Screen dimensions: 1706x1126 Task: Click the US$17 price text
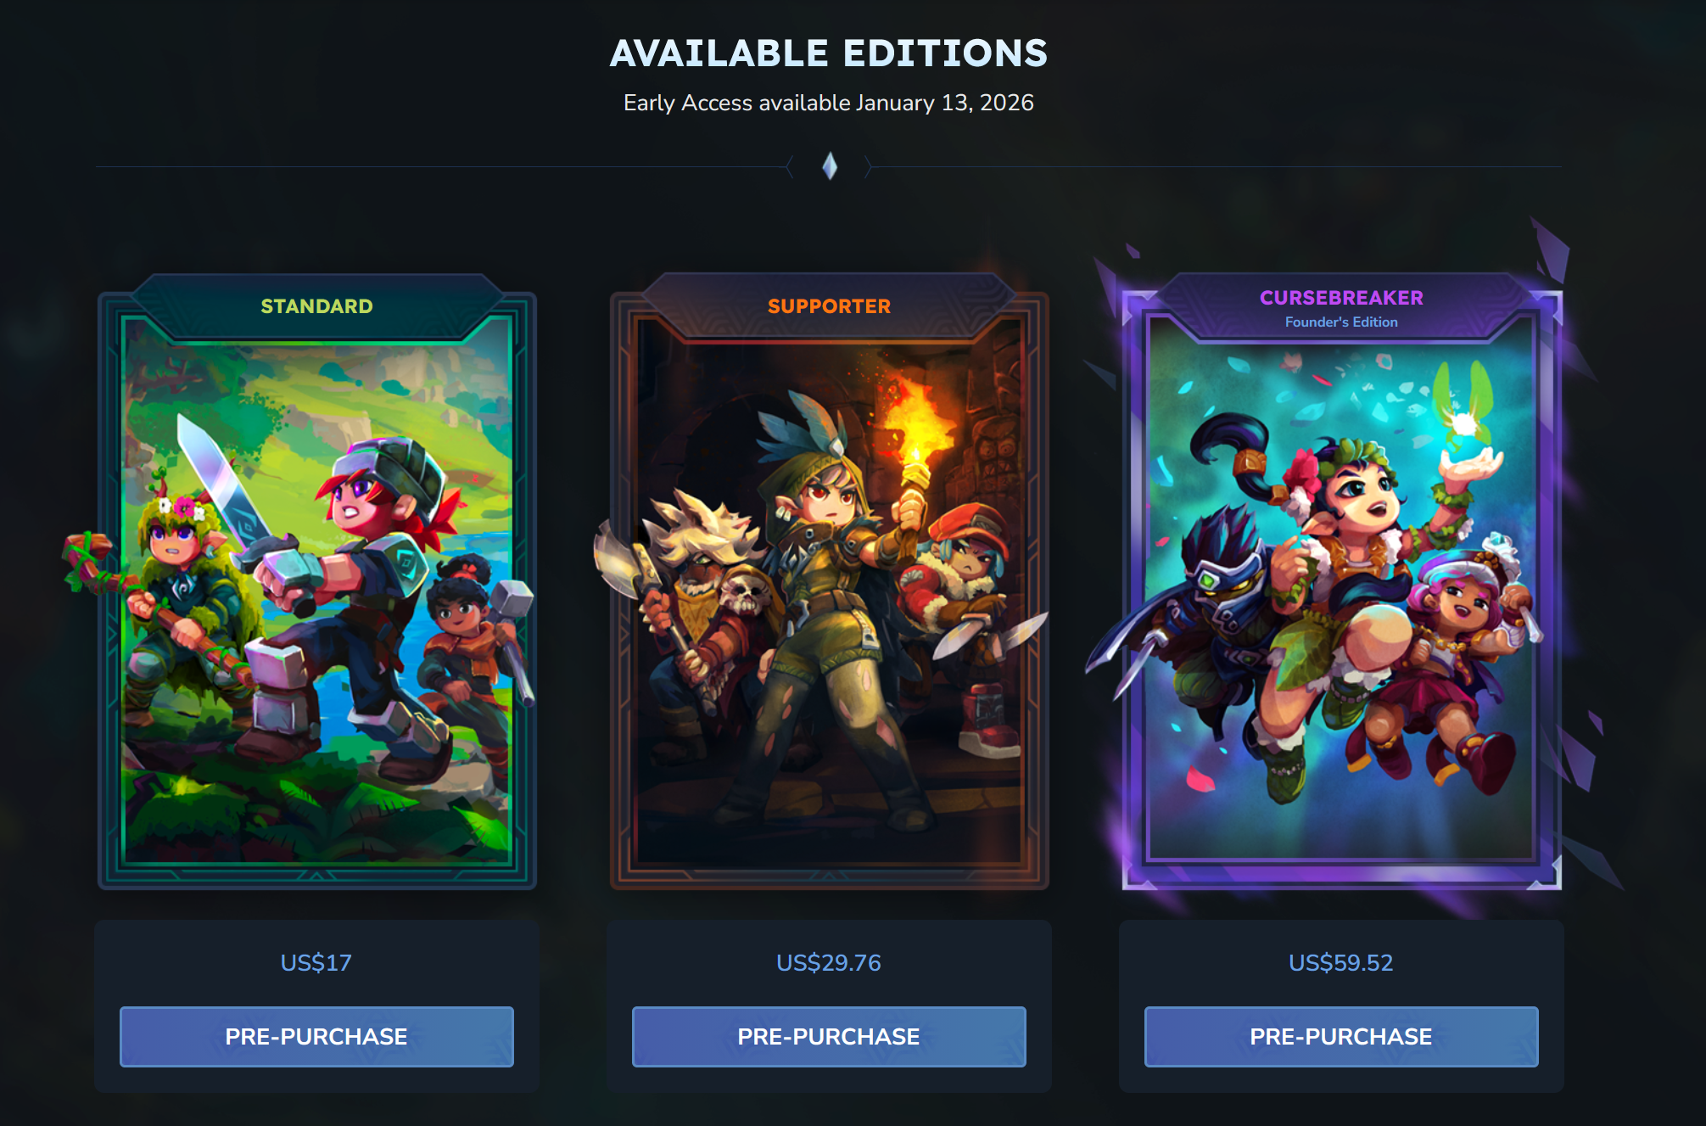[316, 962]
